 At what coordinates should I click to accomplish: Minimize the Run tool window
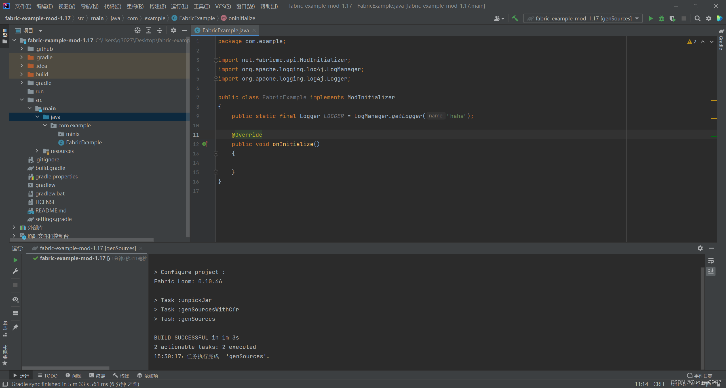click(x=711, y=248)
